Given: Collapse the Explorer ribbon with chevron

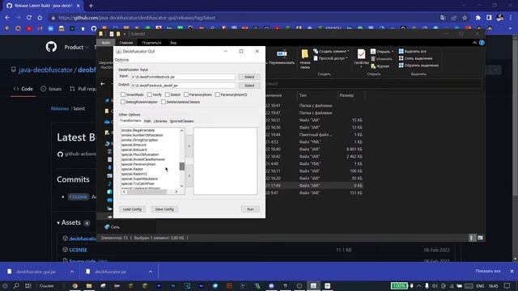Looking at the screenshot, I should (475, 43).
